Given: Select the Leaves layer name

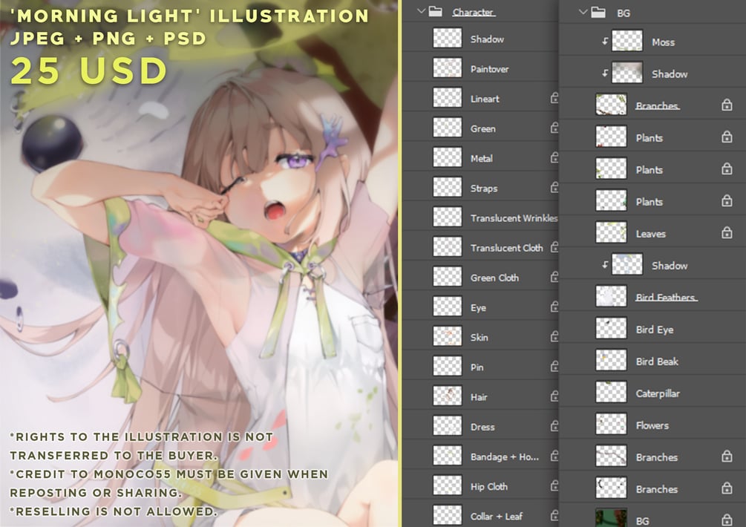Looking at the screenshot, I should tap(650, 234).
